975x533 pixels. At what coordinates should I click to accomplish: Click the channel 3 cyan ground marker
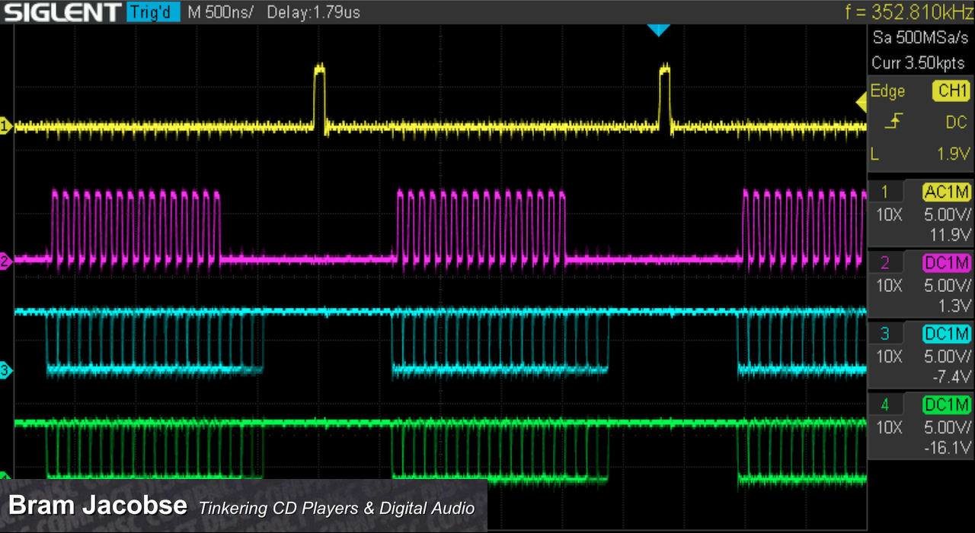pos(5,370)
